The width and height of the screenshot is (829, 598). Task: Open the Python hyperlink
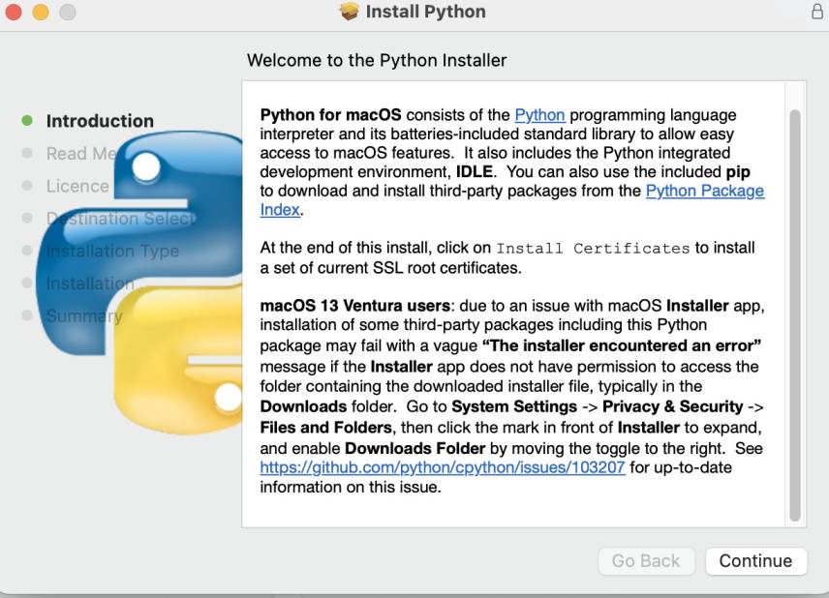539,114
